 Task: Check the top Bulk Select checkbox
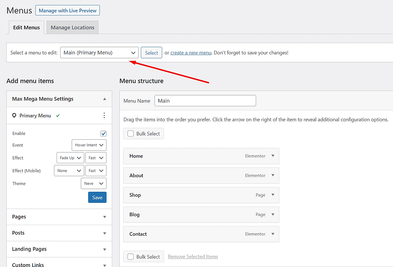pos(131,133)
